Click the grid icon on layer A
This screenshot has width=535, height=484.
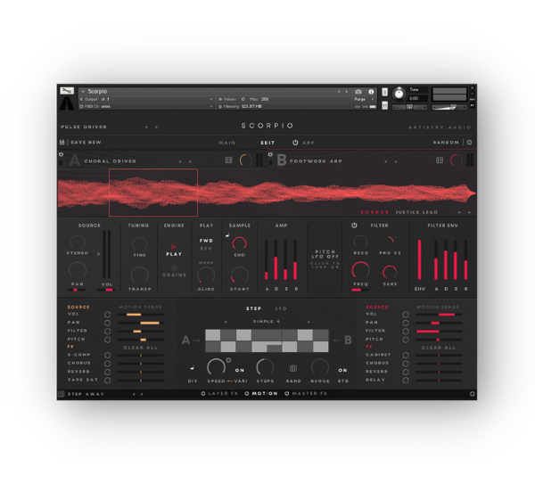(228, 160)
